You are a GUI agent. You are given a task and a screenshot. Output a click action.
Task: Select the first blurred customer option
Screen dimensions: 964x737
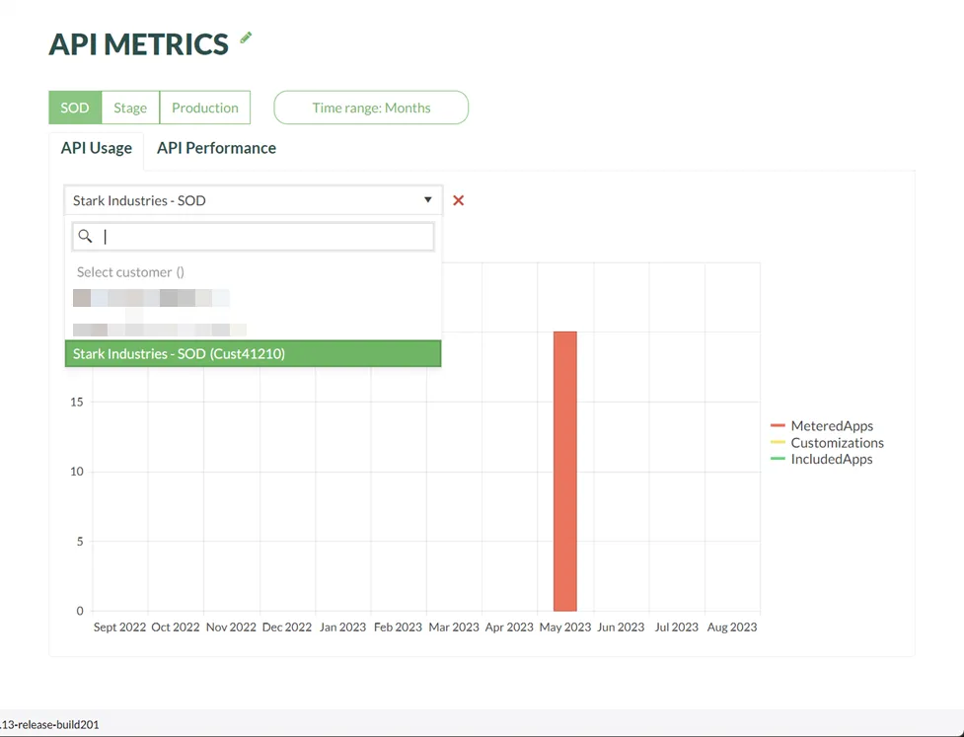151,298
